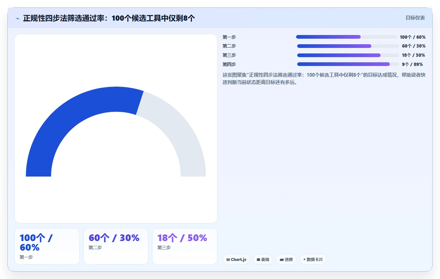
Task: Click the square icon in the 表格 tag
Action: 258,260
